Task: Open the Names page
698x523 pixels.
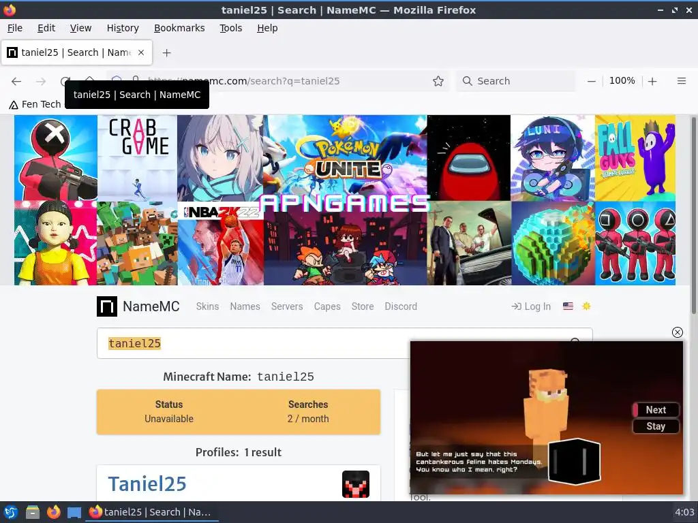Action: [x=245, y=306]
